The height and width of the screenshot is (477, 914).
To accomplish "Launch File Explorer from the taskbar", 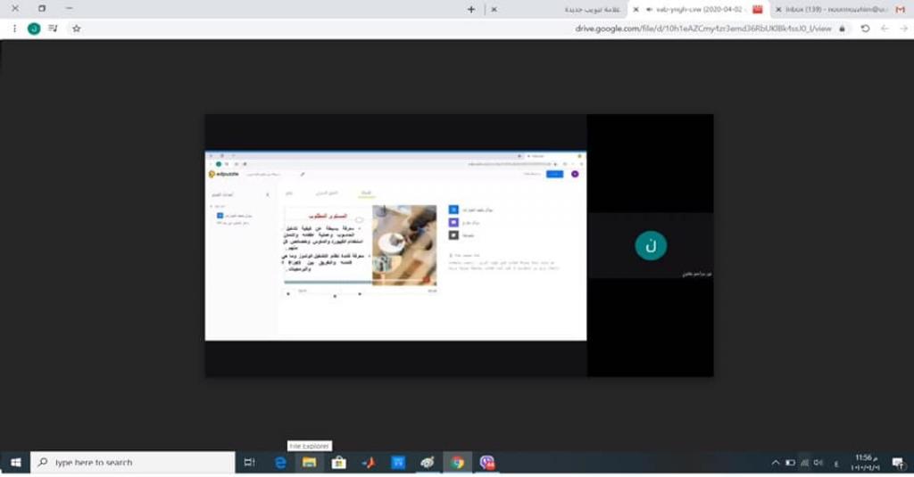I will coord(309,462).
